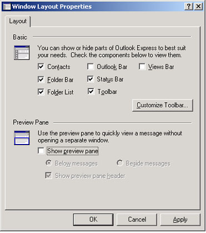206x233 pixels.
Task: Enable the Outlook Bar checkbox
Action: click(x=91, y=67)
